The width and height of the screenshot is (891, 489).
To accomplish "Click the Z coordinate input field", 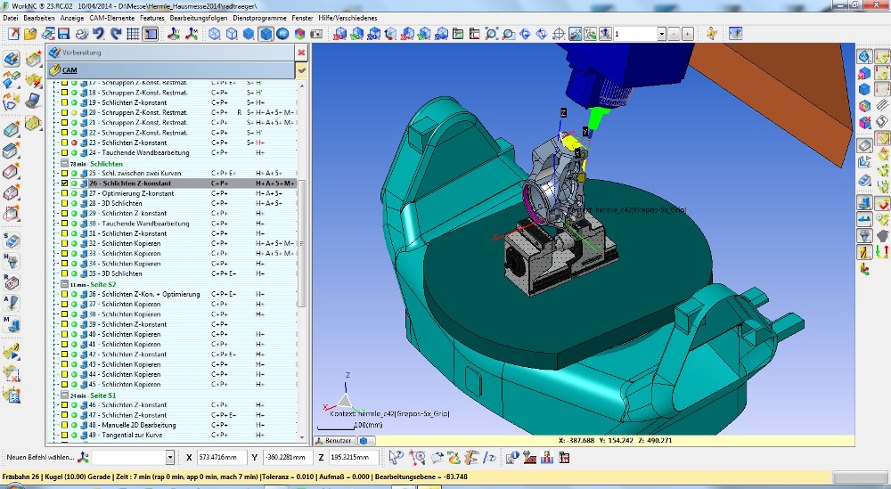I will 354,457.
